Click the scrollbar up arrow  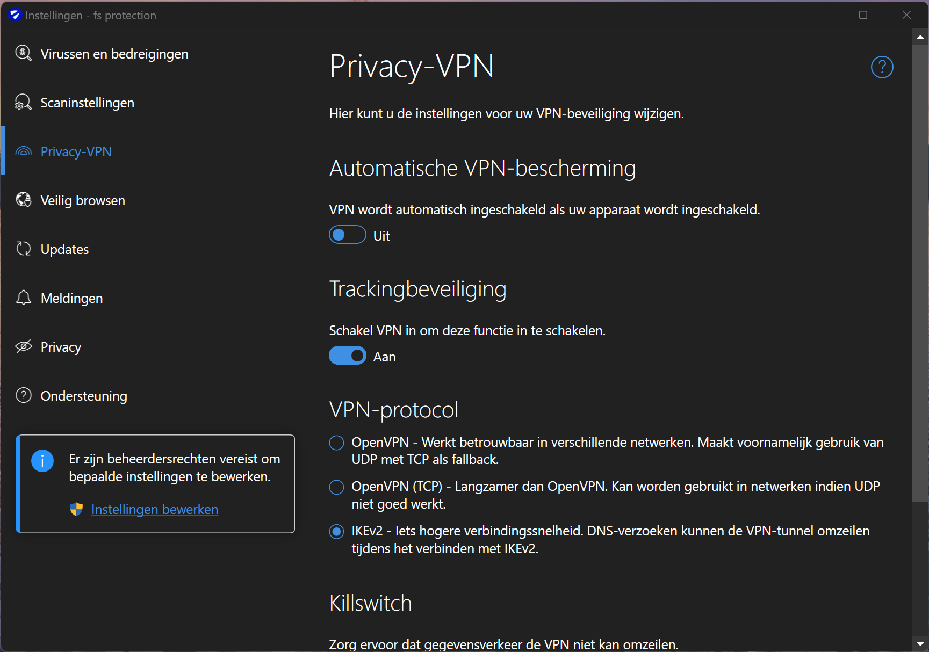point(920,37)
